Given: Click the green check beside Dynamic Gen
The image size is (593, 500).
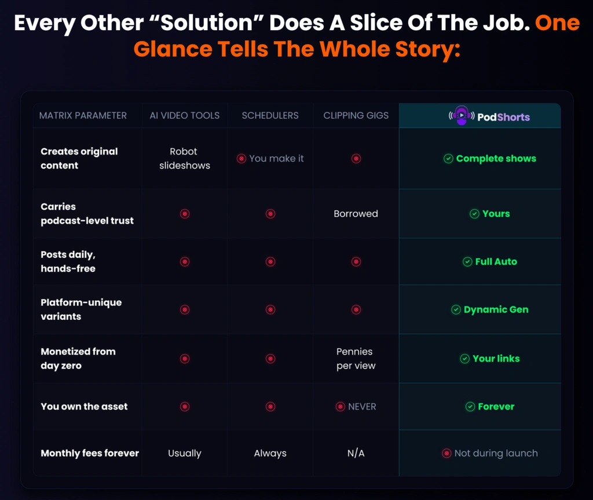Looking at the screenshot, I should (x=456, y=309).
